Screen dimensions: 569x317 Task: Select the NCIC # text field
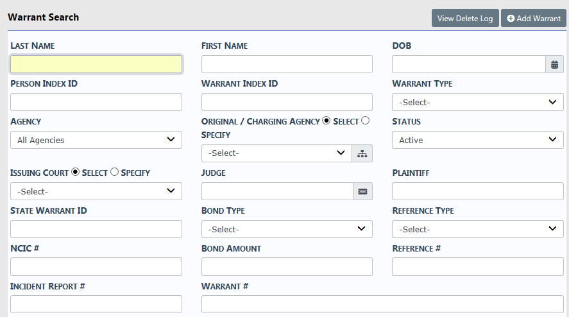click(x=96, y=266)
